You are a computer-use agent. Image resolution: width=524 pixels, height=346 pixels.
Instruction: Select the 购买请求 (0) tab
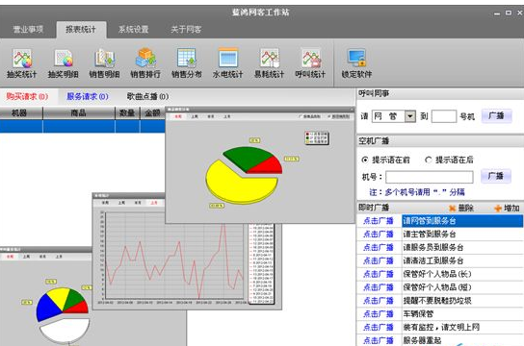click(x=27, y=97)
